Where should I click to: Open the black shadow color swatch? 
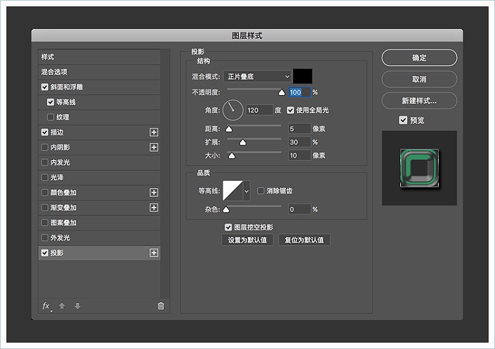click(303, 77)
